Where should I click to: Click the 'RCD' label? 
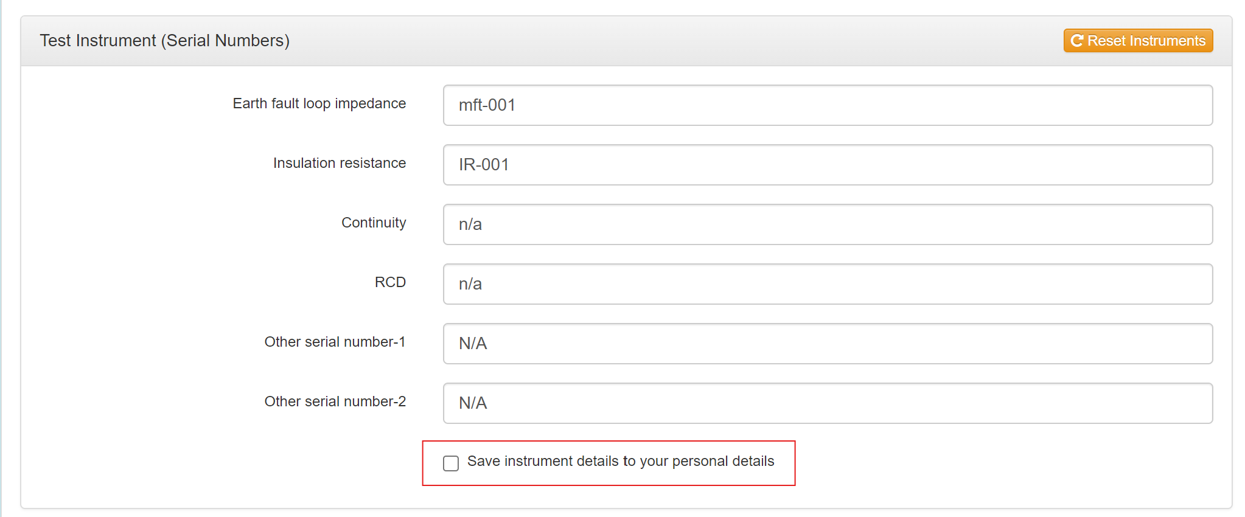click(390, 283)
